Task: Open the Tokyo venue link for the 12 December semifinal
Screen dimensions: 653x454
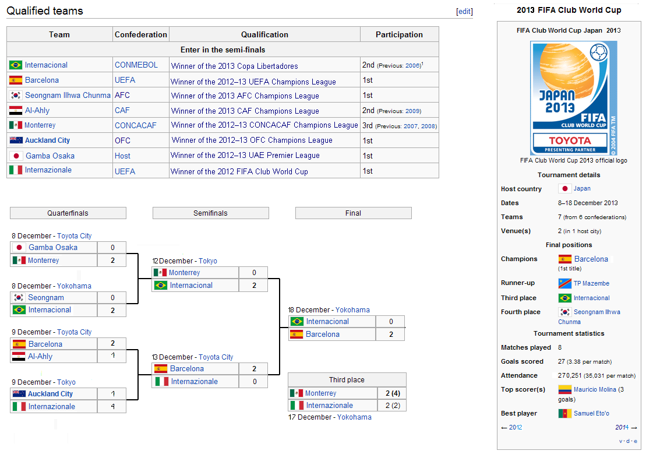Action: click(207, 261)
